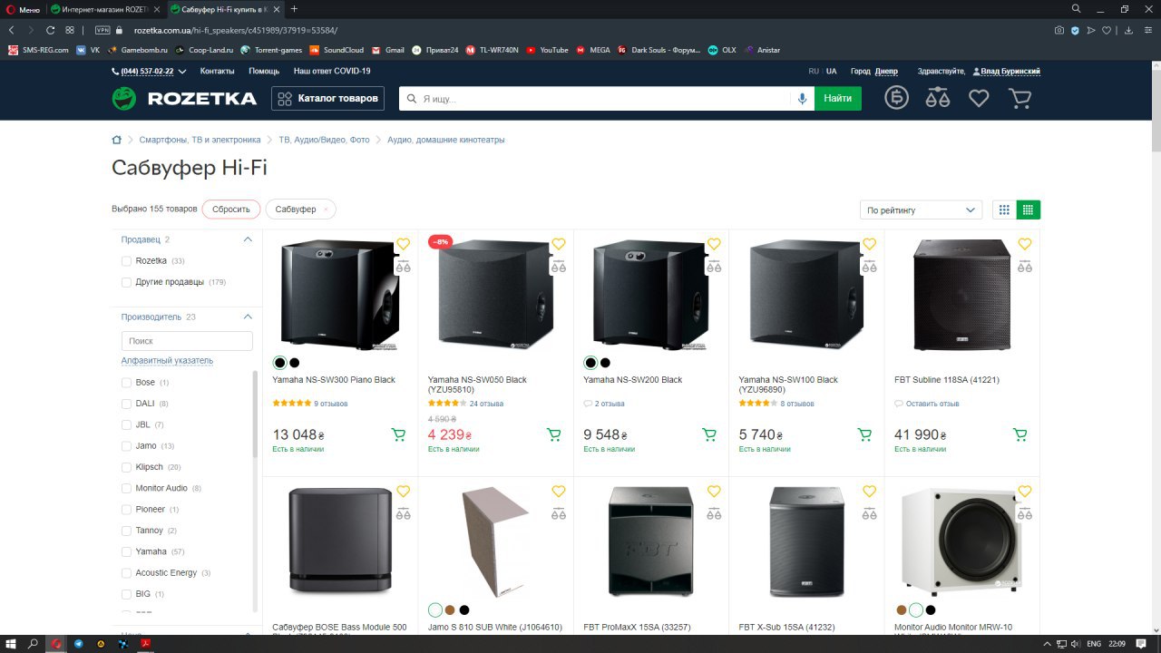Open Алфавитный указатель link

[x=167, y=360]
